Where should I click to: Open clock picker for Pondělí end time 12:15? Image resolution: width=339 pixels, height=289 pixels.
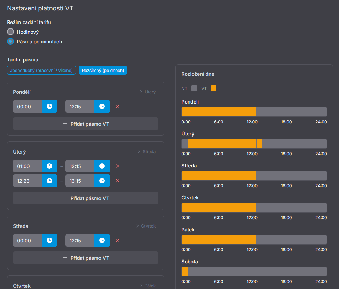point(102,106)
